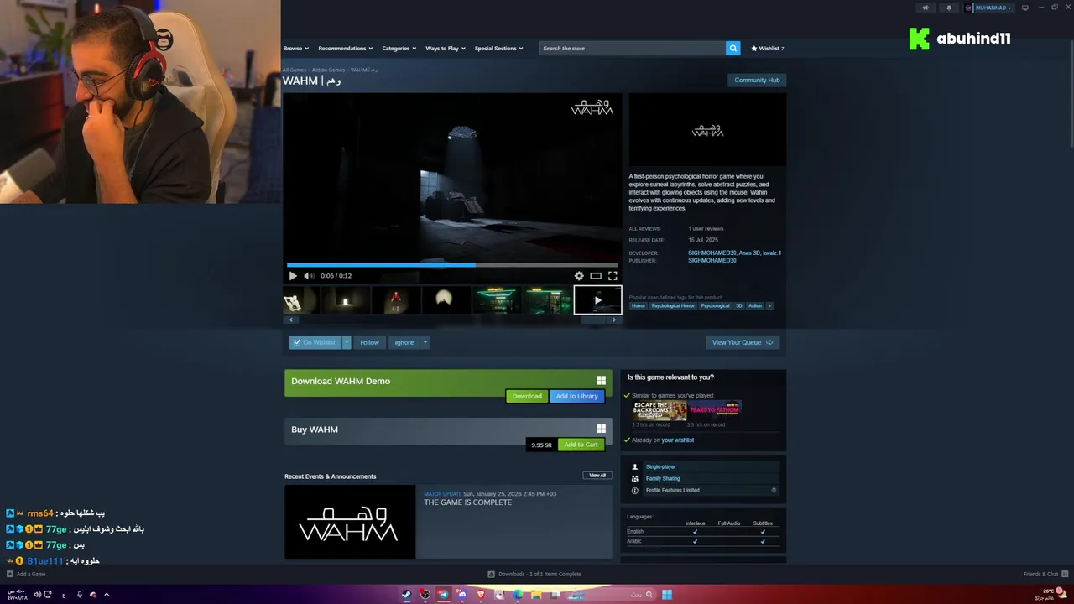Viewport: 1074px width, 604px height.
Task: Open the Community Hub
Action: click(x=757, y=81)
